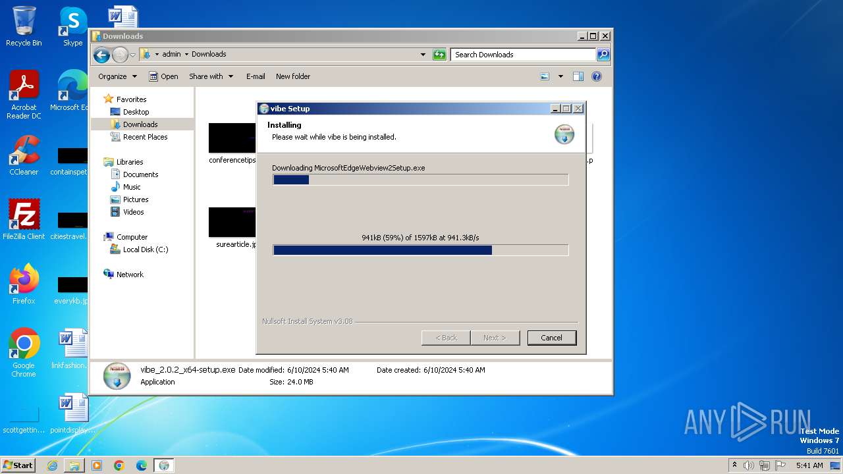The height and width of the screenshot is (474, 843).
Task: Open Internet Explorer from taskbar
Action: pyautogui.click(x=52, y=465)
